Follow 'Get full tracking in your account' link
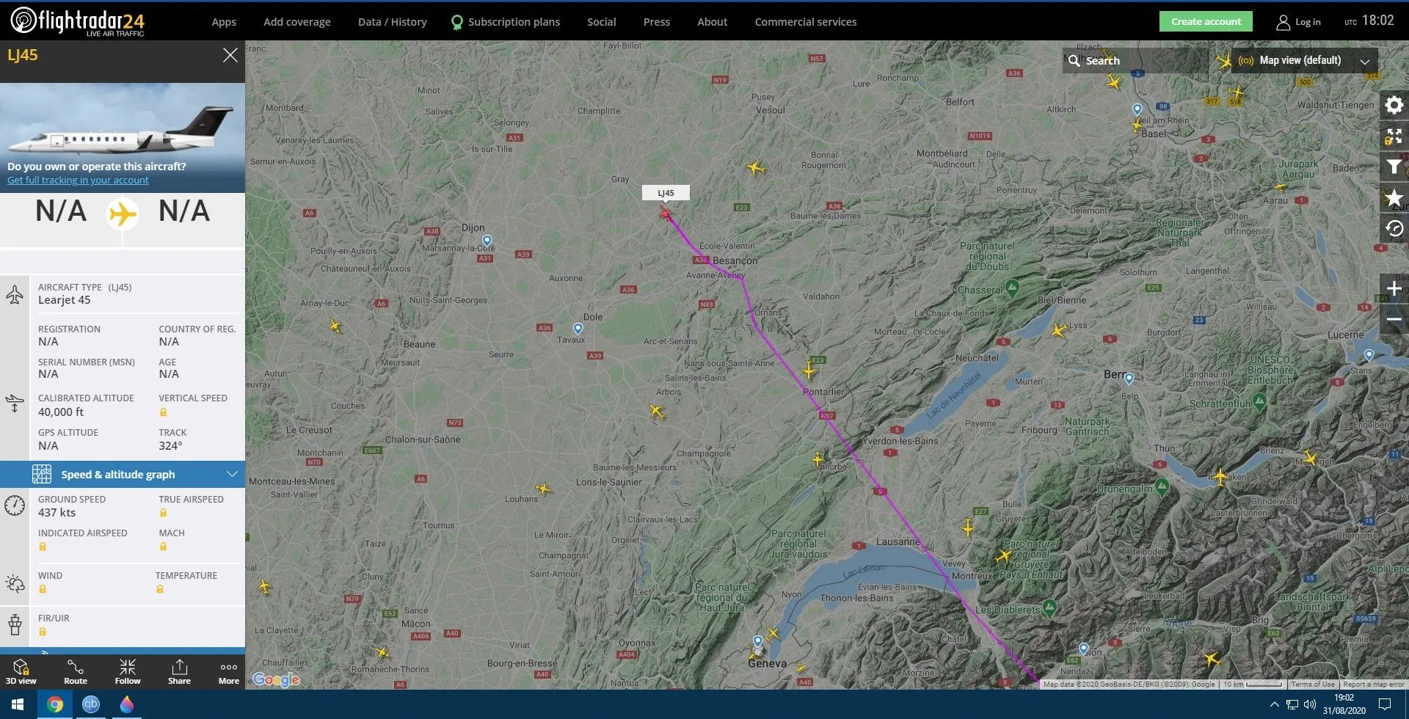Screen dimensions: 1409x719 [x=78, y=180]
